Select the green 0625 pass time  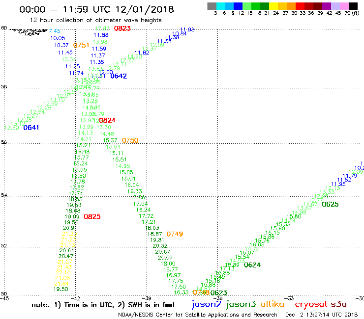(331, 204)
